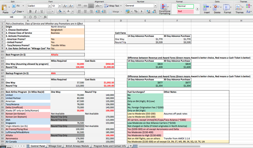Click the Name Box showing I48
The image size is (253, 148).
coord(12,17)
